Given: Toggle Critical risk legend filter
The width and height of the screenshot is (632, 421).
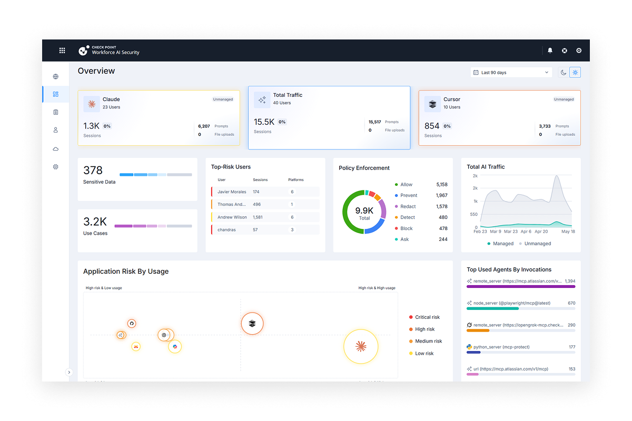Looking at the screenshot, I should 424,317.
